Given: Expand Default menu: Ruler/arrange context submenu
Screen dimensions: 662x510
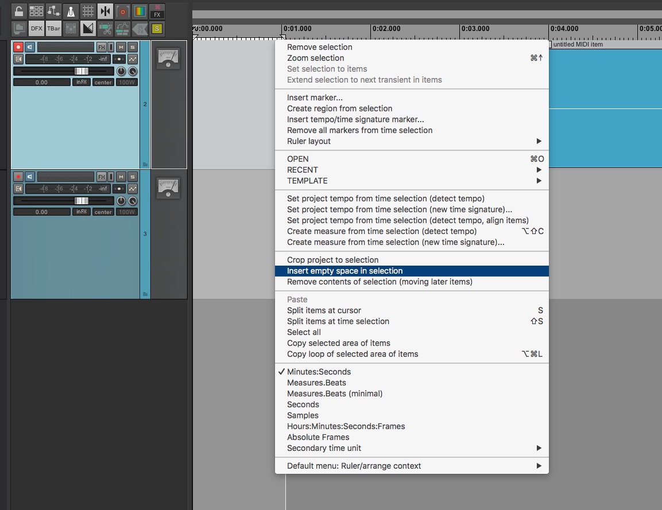Looking at the screenshot, I should click(x=412, y=466).
